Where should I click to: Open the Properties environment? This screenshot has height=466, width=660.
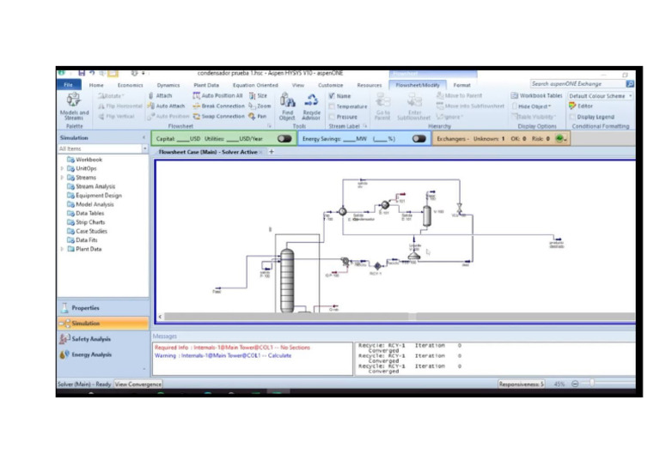(103, 308)
